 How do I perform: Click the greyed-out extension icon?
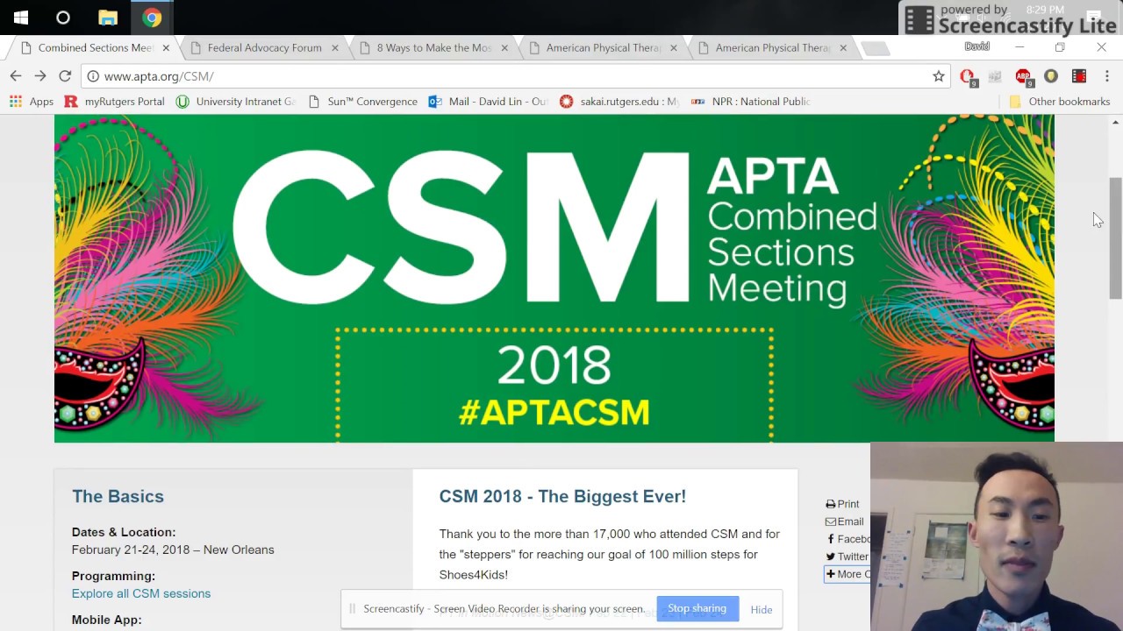click(x=995, y=77)
